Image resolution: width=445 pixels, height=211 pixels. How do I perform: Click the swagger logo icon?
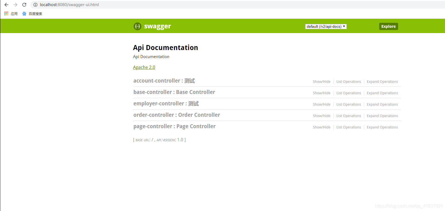pyautogui.click(x=138, y=26)
